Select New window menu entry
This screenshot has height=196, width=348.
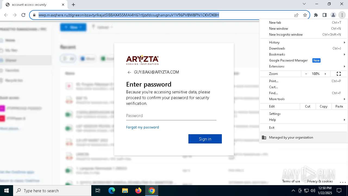(x=303, y=29)
